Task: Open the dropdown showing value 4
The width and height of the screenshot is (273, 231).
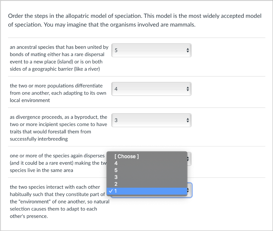Action: 151,89
